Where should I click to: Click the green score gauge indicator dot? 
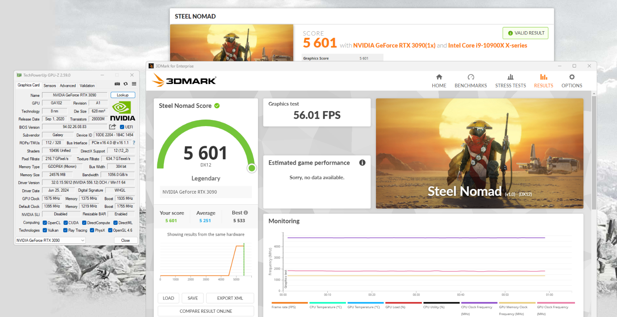click(x=252, y=168)
